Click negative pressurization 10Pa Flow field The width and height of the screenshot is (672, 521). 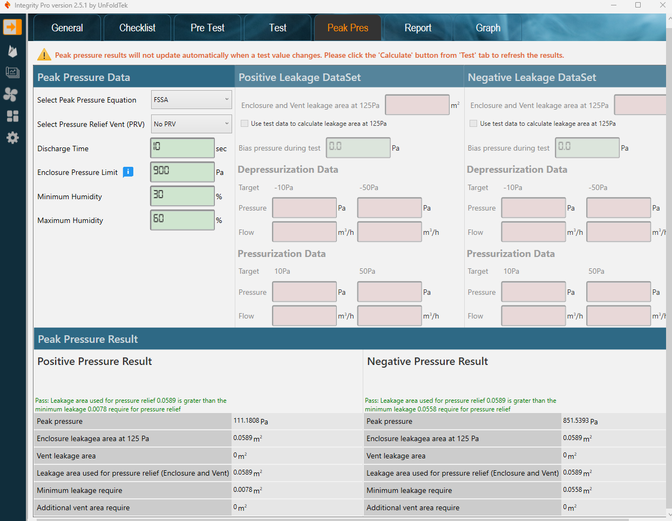533,316
